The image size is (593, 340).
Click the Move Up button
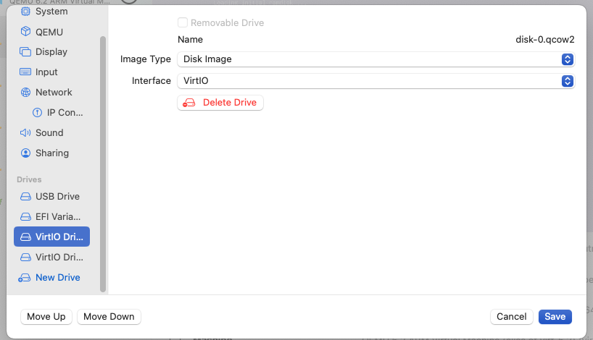pyautogui.click(x=46, y=317)
